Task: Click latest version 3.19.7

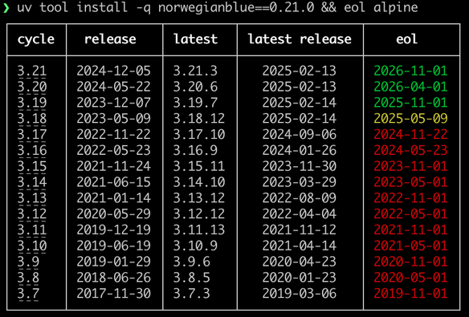Action: (195, 103)
